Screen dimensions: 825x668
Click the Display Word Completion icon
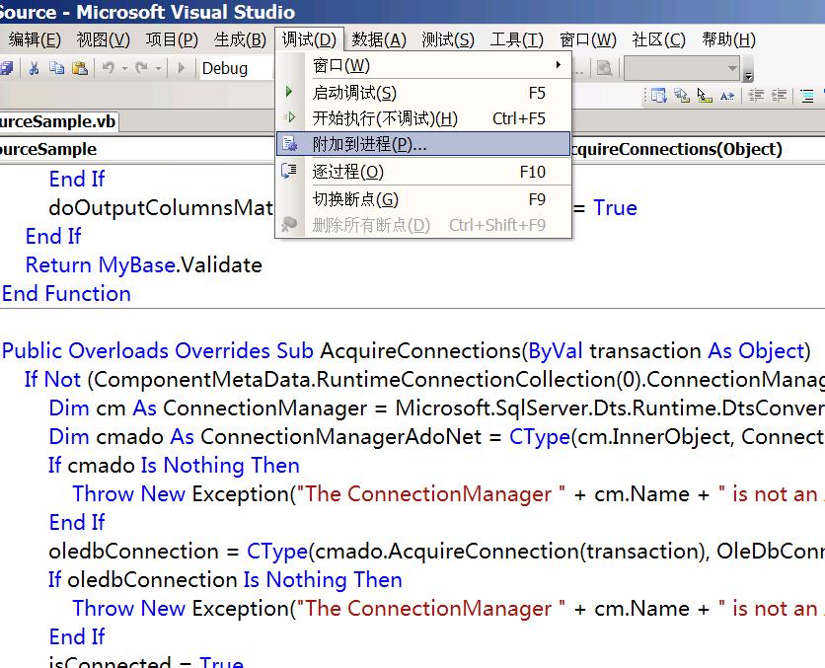pos(727,96)
